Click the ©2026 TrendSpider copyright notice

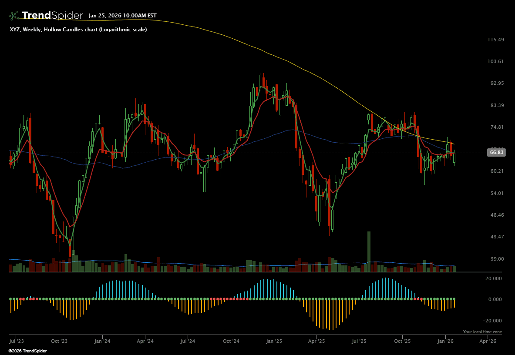[x=23, y=351]
